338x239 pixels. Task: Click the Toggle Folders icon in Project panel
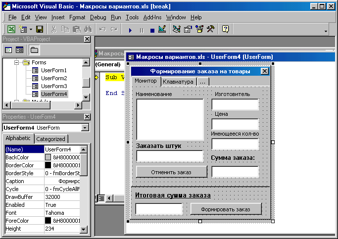tap(34, 50)
